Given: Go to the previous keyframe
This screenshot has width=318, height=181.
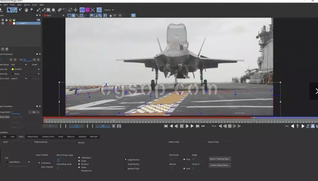Looking at the screenshot, I should coord(293,126).
